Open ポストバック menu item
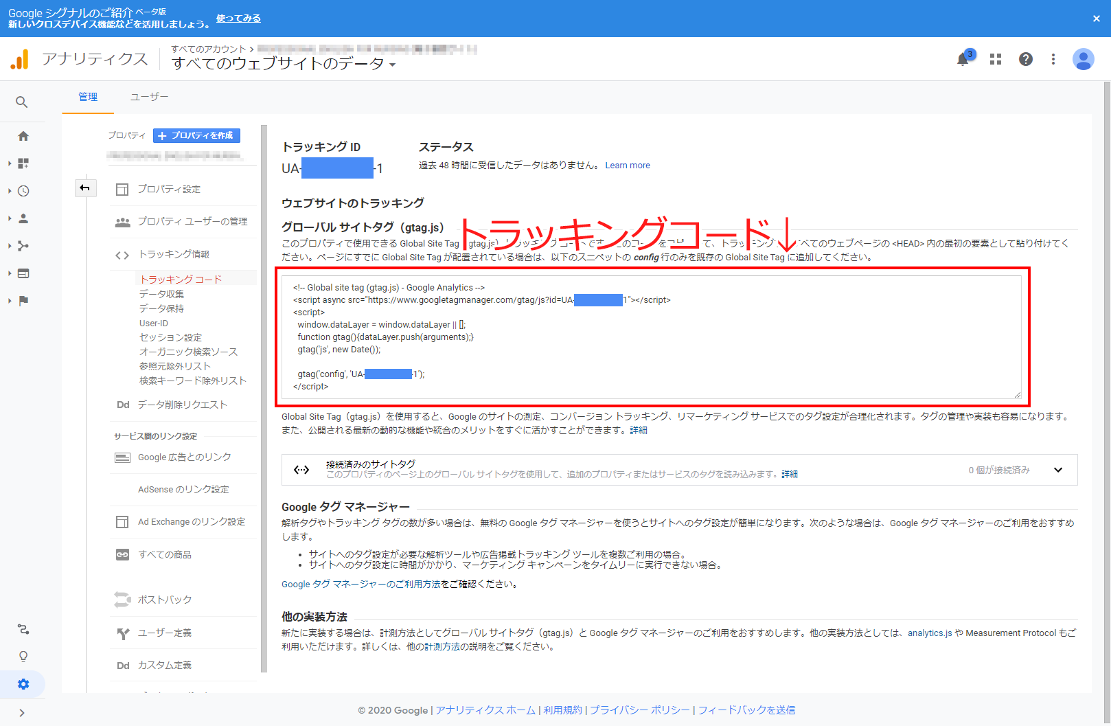The image size is (1111, 726). [x=165, y=600]
